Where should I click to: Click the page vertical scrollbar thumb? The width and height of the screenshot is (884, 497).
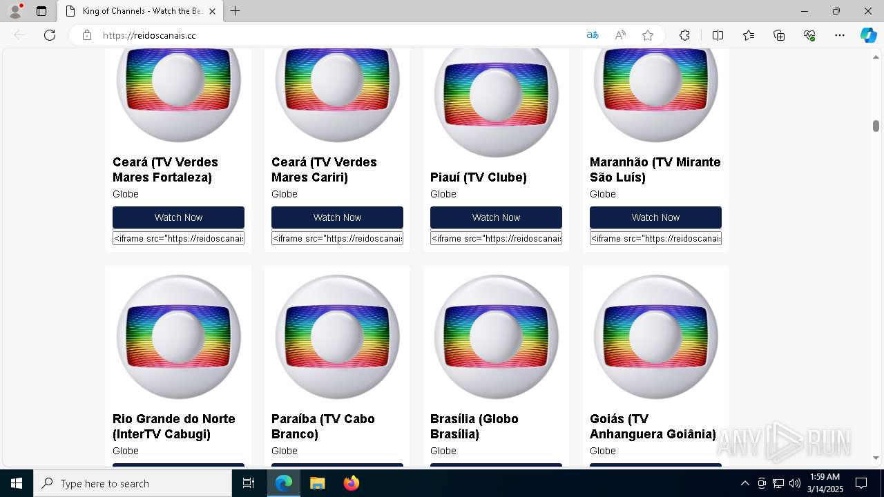pos(876,126)
